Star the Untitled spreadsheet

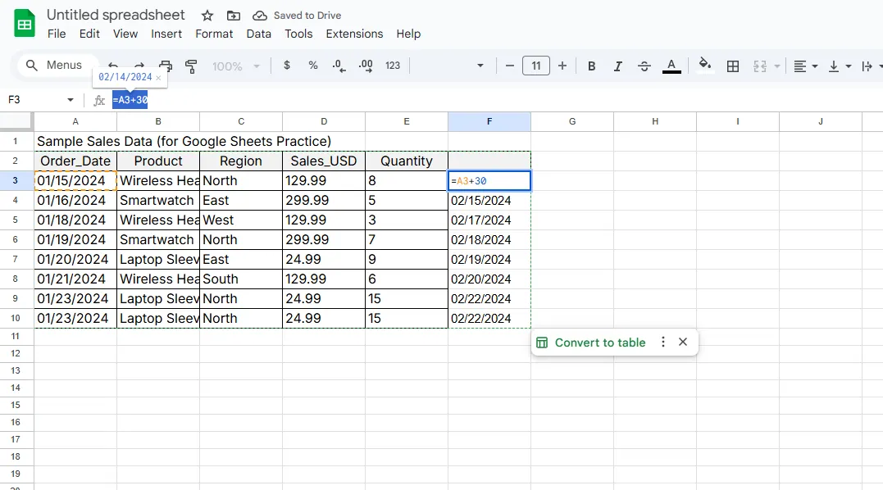pos(207,16)
